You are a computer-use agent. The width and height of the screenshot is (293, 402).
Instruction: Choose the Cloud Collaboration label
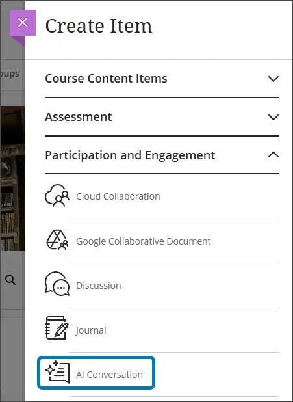[118, 196]
